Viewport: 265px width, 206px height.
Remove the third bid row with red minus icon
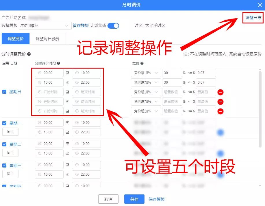click(220, 92)
